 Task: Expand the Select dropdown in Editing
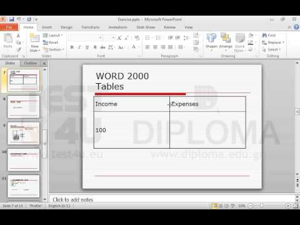(271, 49)
